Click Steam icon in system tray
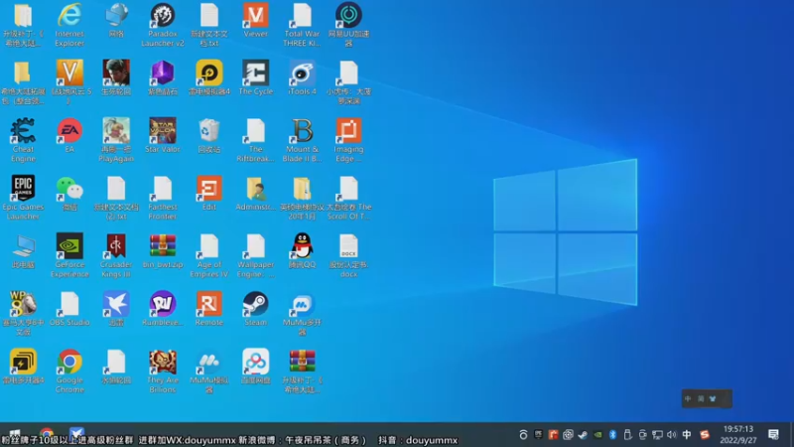794x447 pixels. pyautogui.click(x=583, y=435)
